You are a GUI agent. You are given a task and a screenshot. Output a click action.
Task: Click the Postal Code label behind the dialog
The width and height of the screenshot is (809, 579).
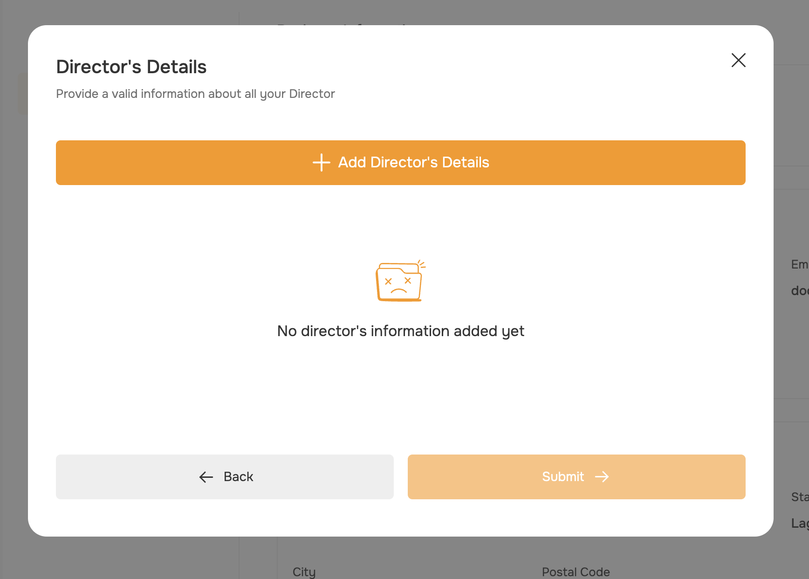(576, 572)
